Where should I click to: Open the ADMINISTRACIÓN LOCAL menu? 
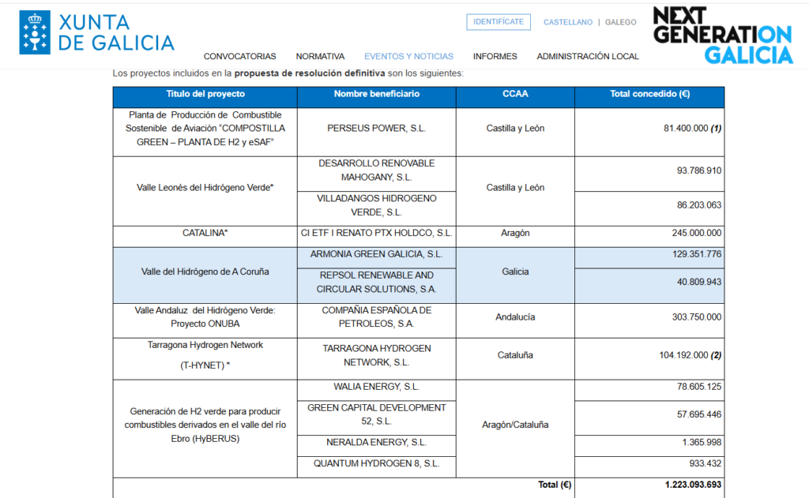(588, 56)
